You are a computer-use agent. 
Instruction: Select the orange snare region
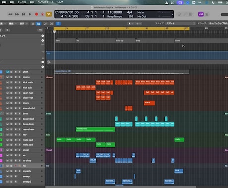pyautogui.click(x=149, y=103)
